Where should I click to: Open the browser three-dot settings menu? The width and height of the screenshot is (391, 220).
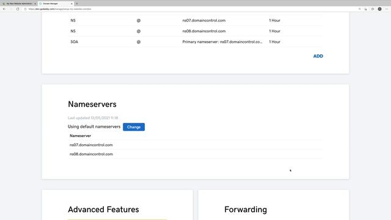click(387, 9)
